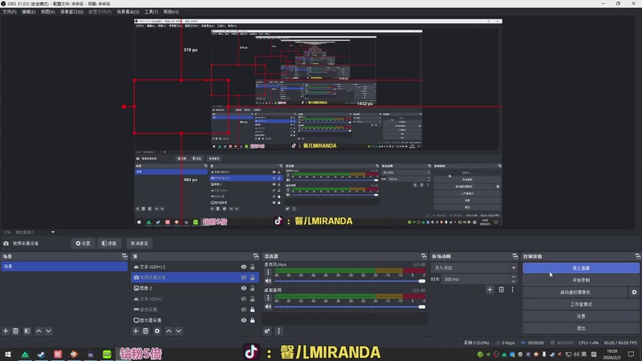This screenshot has height=361, width=642.
Task: Click the 退出 button
Action: coord(581,328)
